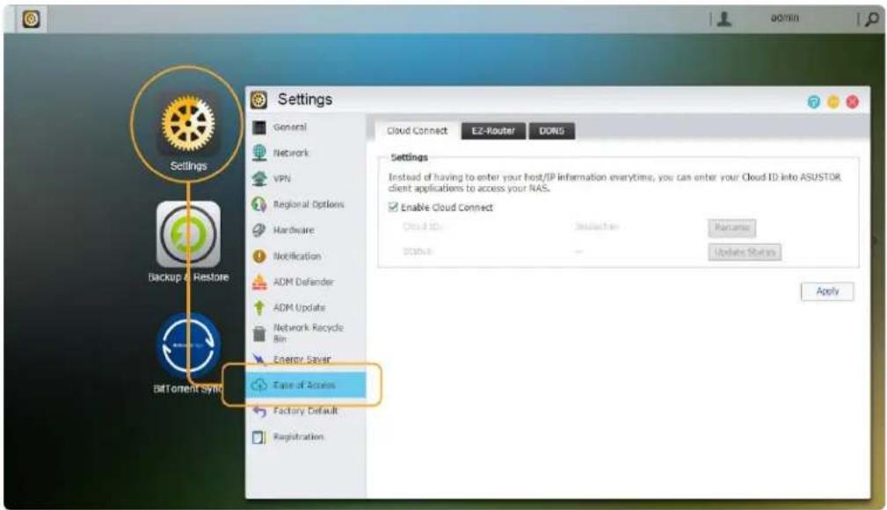Screen dimensions: 887x510
Task: Select the Ease of Access cloud icon
Action: (x=259, y=385)
